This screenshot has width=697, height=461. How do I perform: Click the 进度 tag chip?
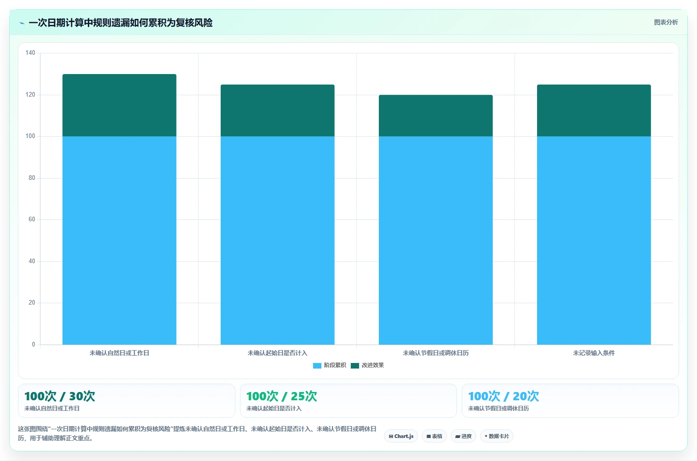point(463,436)
